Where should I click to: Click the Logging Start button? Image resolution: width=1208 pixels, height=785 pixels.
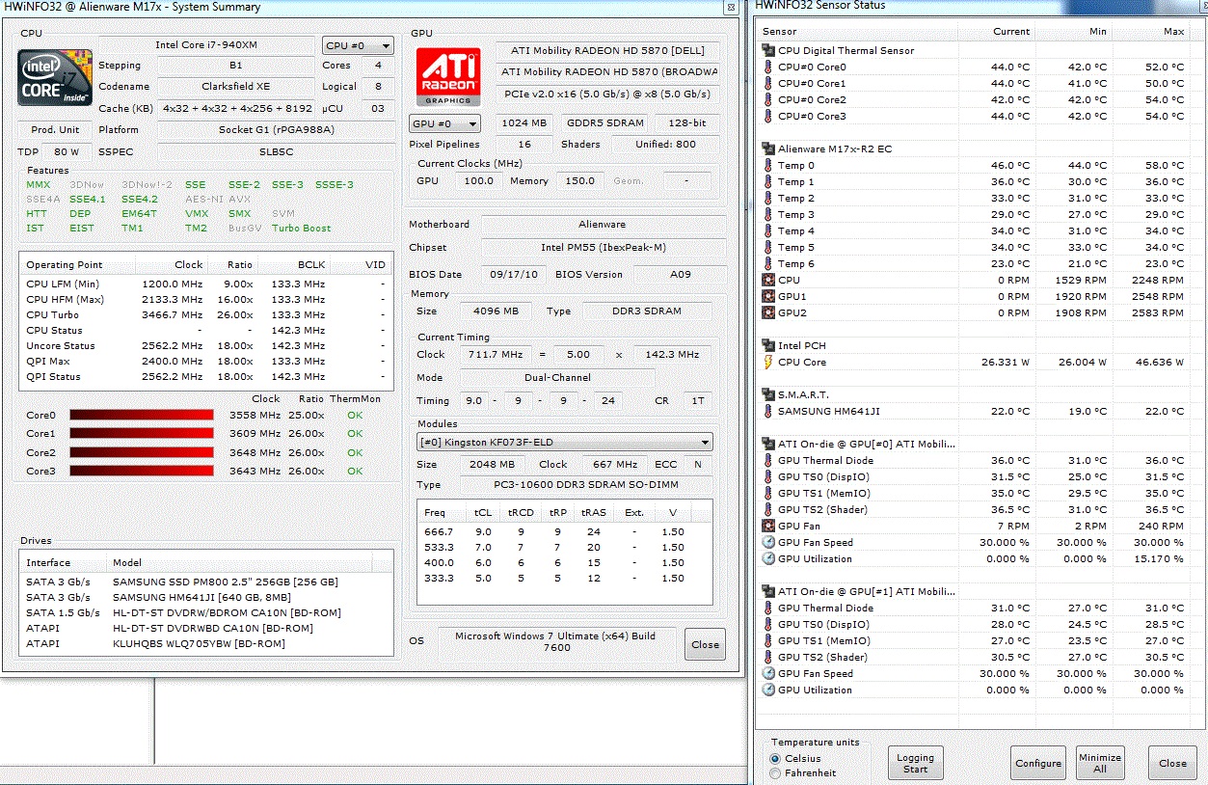(x=915, y=763)
